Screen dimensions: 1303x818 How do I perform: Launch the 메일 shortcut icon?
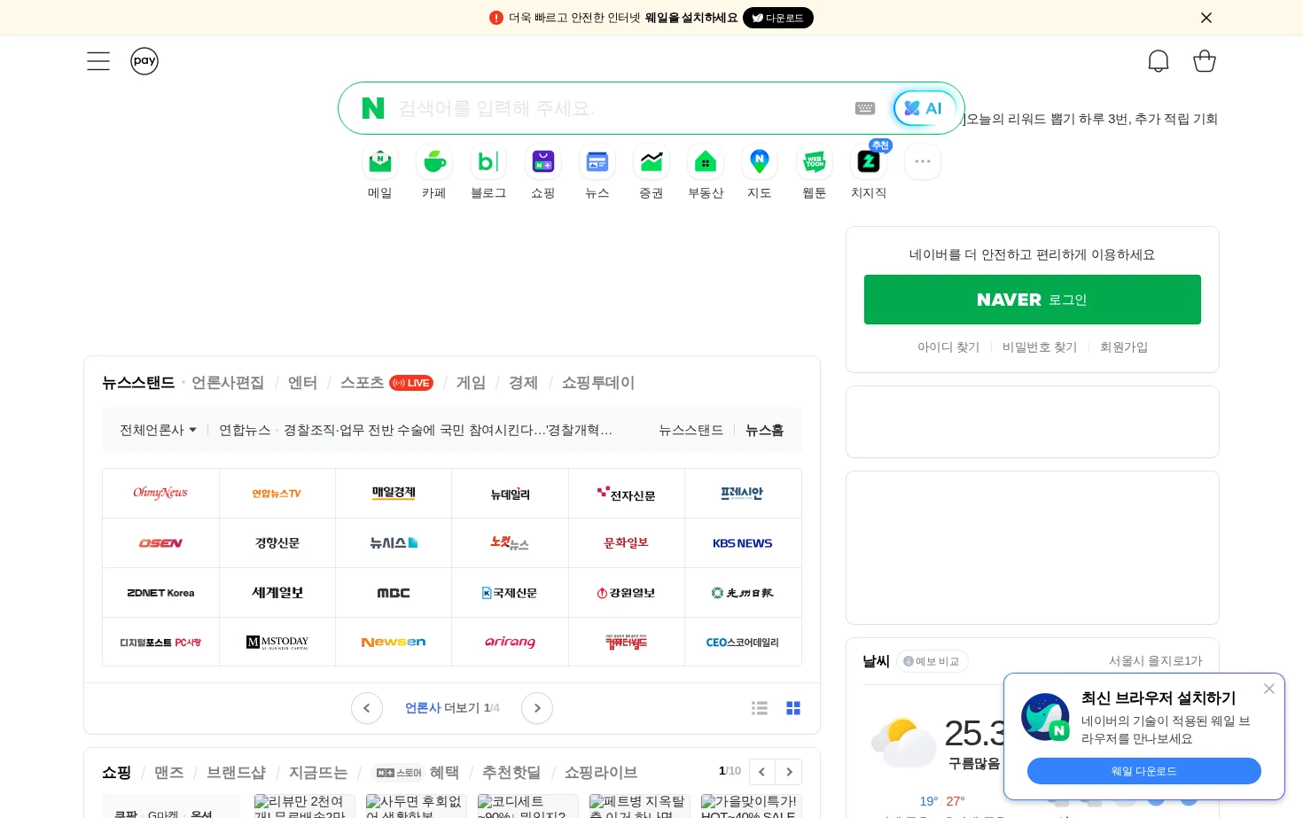pos(380,162)
